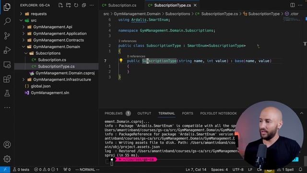Viewport: 307px width, 173px height.
Task: Click the Subscriptions breadcrumb segment
Action: 177,14
